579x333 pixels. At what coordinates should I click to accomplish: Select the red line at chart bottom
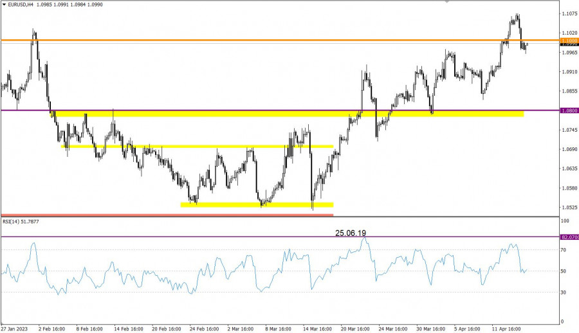pyautogui.click(x=161, y=215)
